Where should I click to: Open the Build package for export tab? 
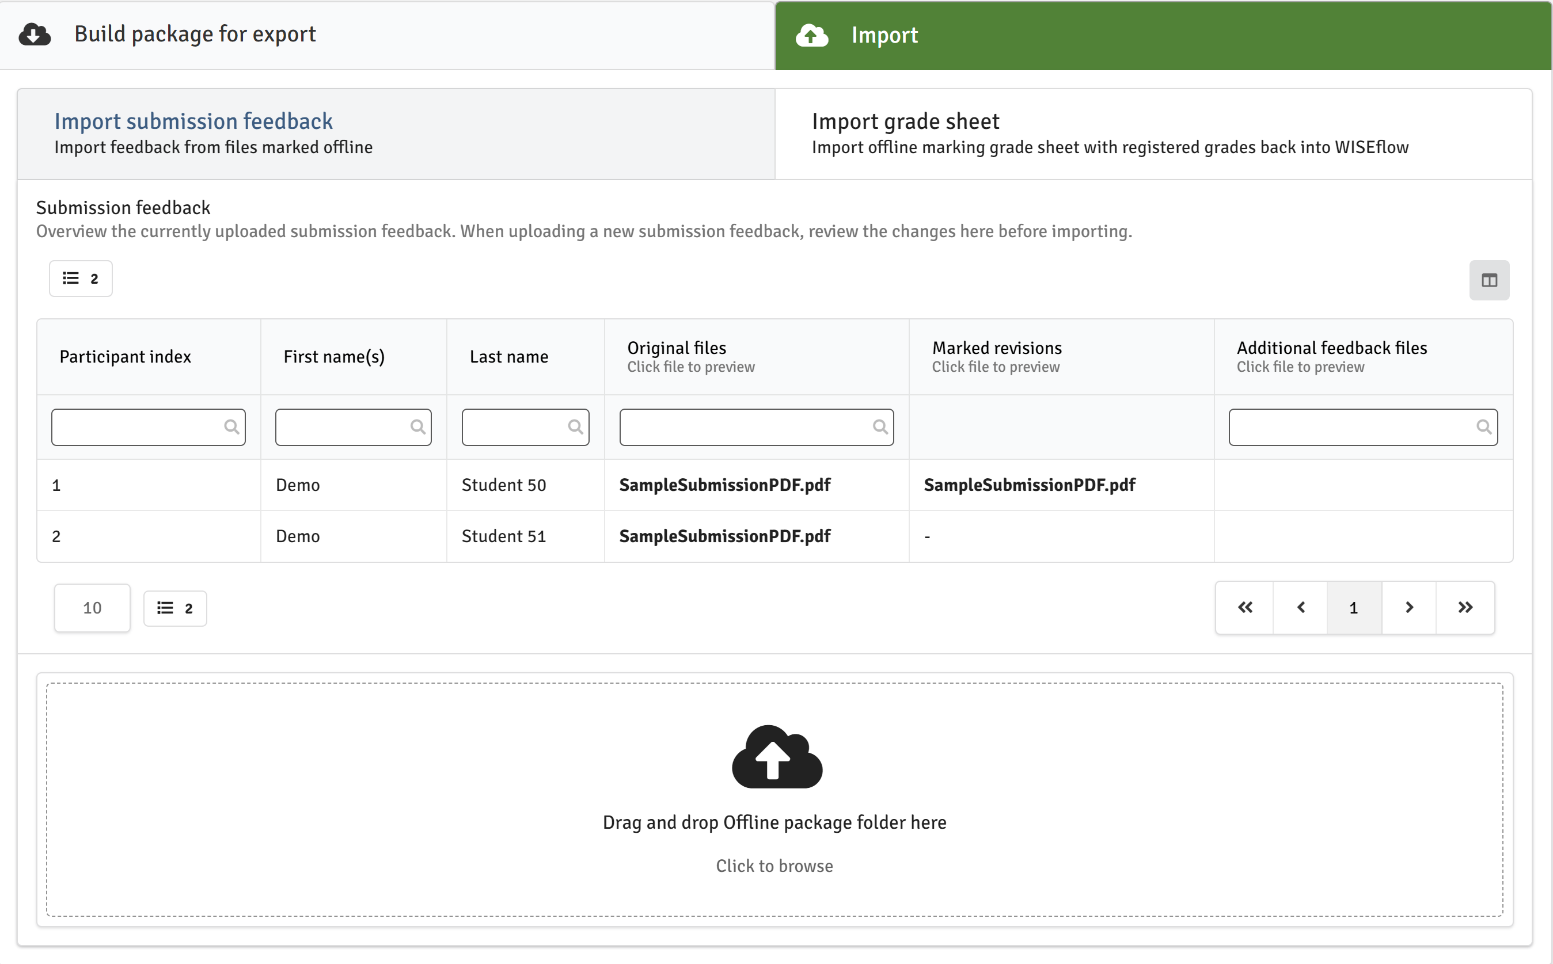pyautogui.click(x=387, y=35)
